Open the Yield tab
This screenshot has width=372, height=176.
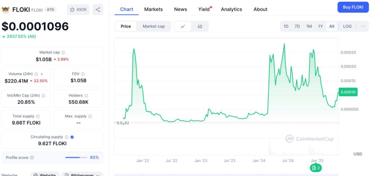[x=204, y=9]
